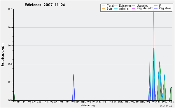The image size is (175, 108).
Task: Click the '20 h' x-axis label
Action: tap(157, 102)
